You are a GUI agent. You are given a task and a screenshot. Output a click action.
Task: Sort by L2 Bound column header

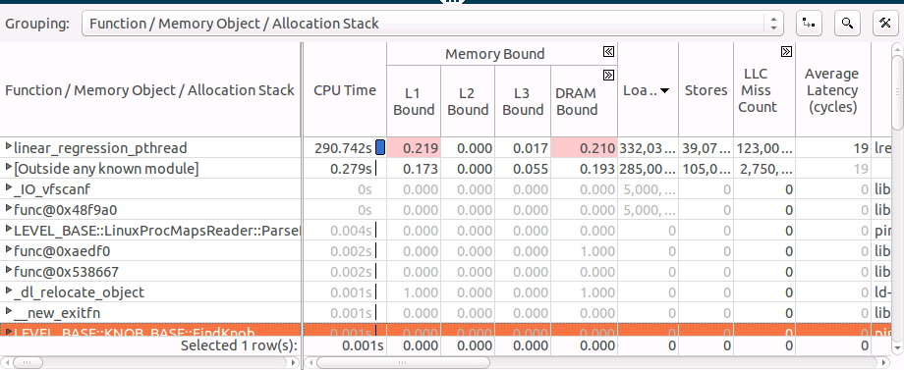(468, 102)
